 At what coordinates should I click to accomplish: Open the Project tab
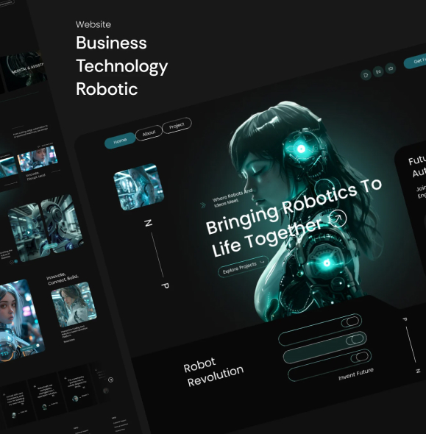[177, 126]
